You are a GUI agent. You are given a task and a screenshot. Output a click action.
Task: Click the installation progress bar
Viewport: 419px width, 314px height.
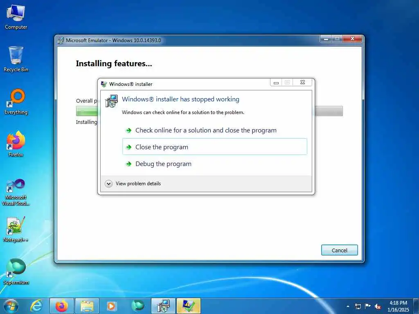tap(209, 111)
